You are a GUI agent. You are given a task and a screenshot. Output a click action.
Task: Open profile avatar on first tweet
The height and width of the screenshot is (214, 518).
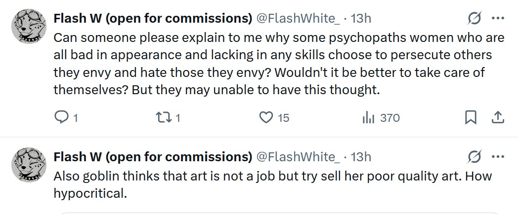(29, 26)
